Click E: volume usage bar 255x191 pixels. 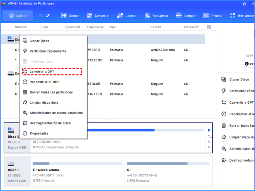coord(78,163)
